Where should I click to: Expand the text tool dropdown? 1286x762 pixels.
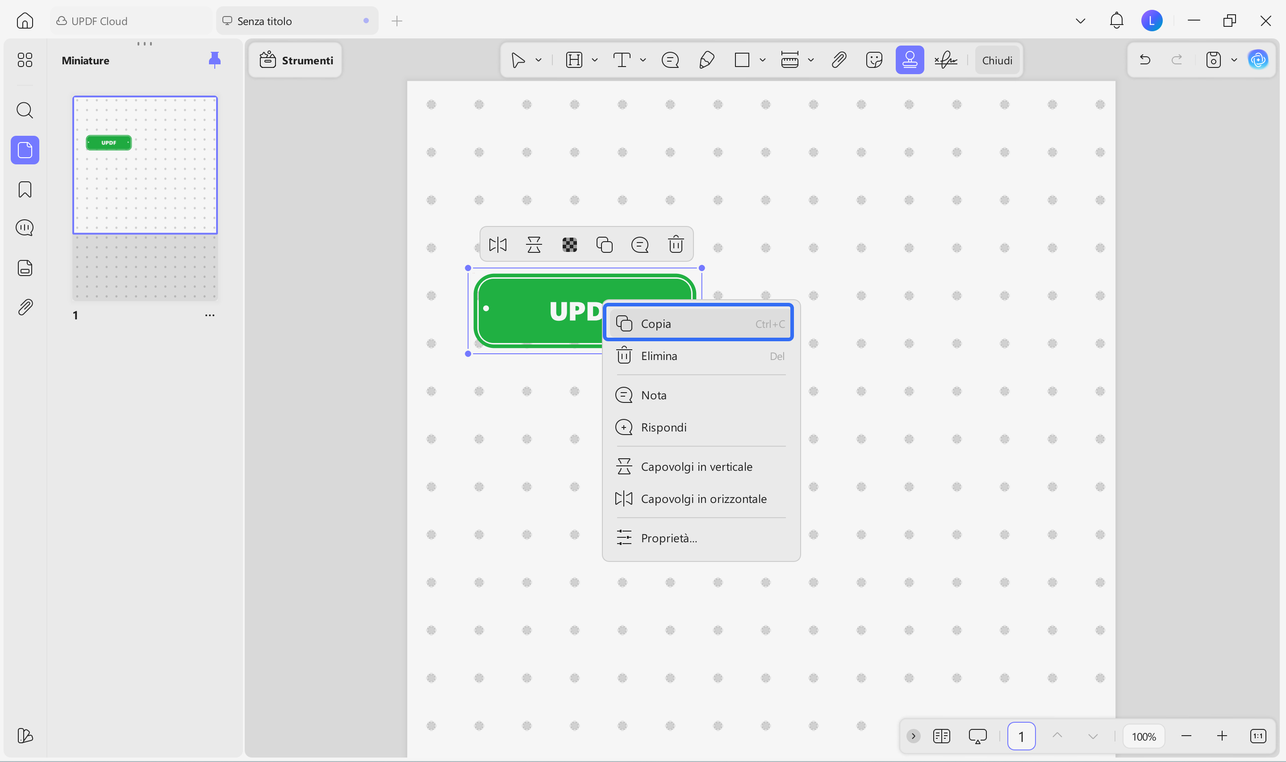point(643,60)
